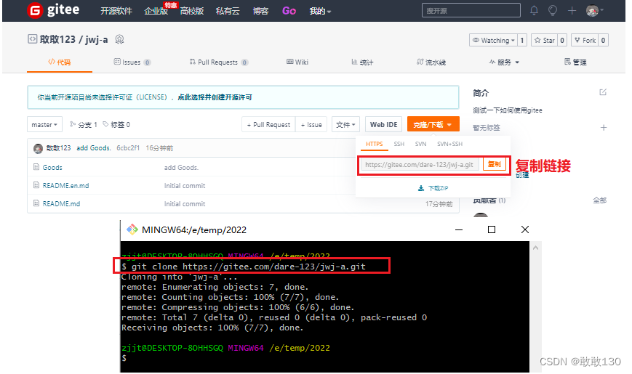
Task: Expand the master branch selector
Action: (44, 124)
